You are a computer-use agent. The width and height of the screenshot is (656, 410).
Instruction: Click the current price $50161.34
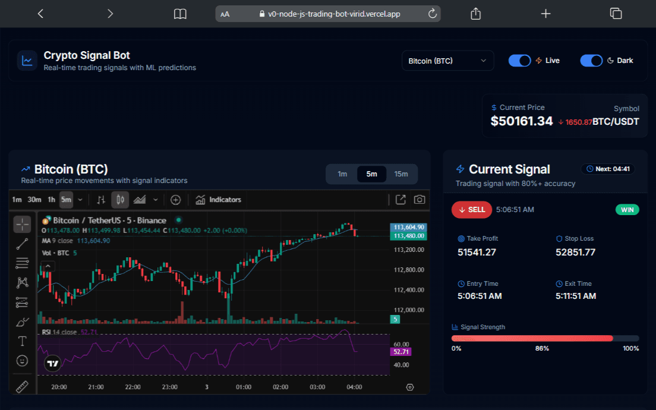pos(522,121)
